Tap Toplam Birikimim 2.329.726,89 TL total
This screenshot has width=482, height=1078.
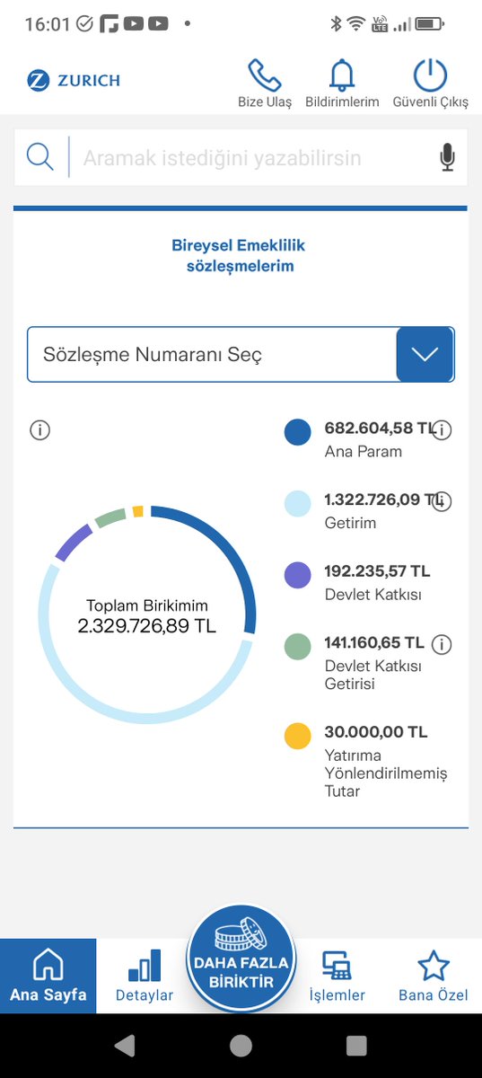tap(147, 616)
